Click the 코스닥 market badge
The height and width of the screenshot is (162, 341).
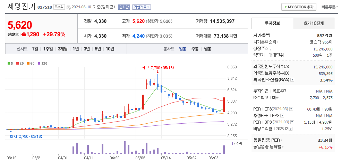(x=59, y=7)
